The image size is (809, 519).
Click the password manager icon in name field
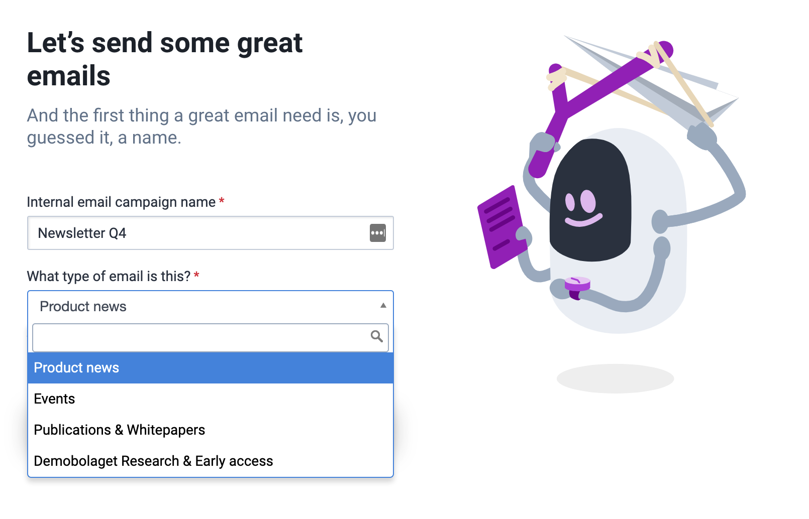pyautogui.click(x=377, y=233)
